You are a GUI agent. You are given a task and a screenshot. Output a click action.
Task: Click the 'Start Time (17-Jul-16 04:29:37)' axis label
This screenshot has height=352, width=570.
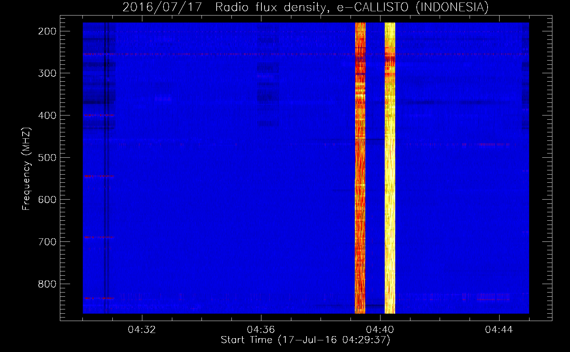(305, 340)
